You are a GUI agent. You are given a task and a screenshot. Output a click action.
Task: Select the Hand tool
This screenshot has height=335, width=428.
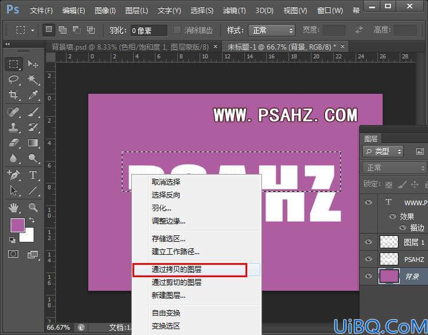coord(14,208)
